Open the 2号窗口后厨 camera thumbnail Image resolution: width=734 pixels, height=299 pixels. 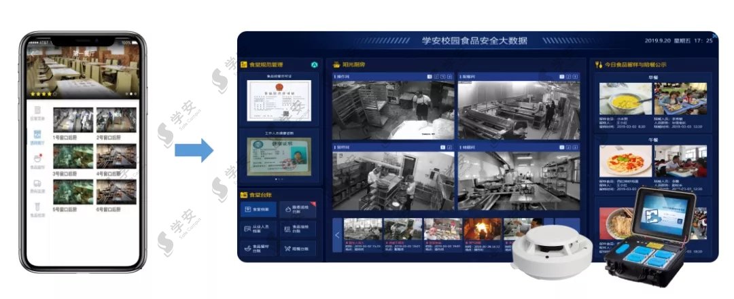tap(116, 120)
